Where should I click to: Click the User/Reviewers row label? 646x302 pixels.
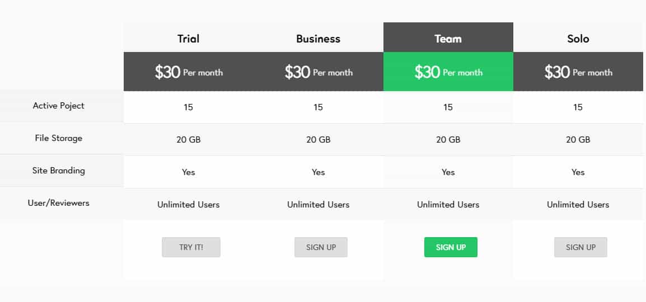click(59, 203)
